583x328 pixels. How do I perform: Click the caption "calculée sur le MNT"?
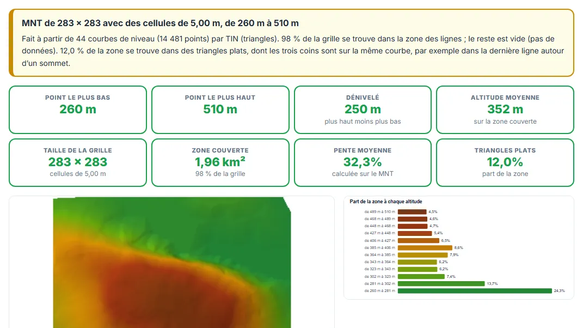tap(363, 174)
